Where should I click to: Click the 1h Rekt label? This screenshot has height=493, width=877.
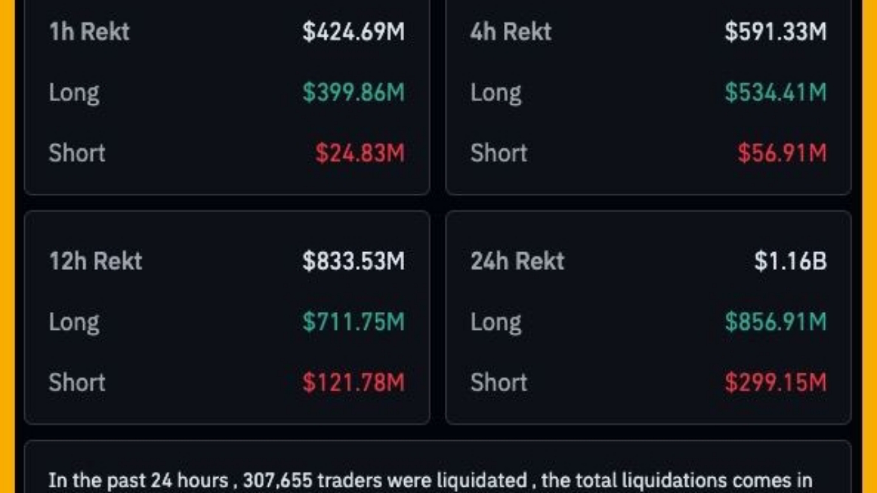click(89, 32)
